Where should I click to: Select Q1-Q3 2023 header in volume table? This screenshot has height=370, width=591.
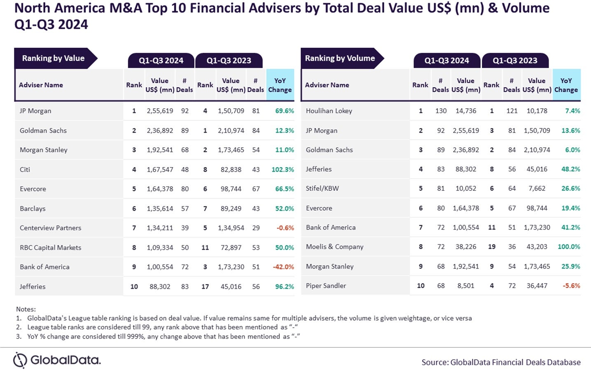[x=515, y=61]
